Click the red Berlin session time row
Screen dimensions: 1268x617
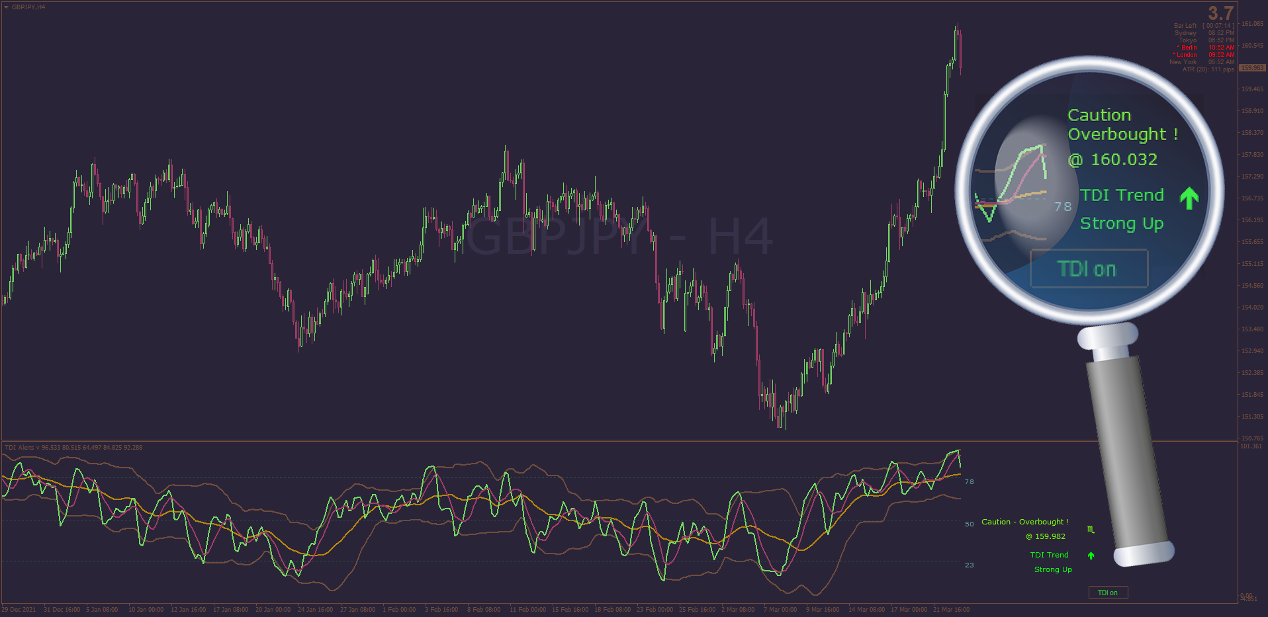point(1206,48)
